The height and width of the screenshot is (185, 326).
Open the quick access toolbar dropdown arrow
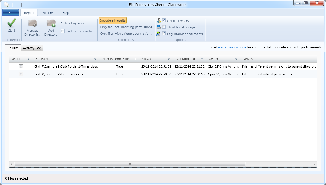point(18,5)
